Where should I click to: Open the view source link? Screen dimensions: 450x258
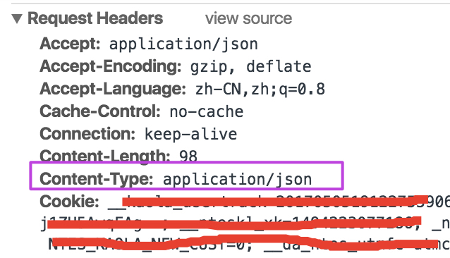[x=248, y=18]
